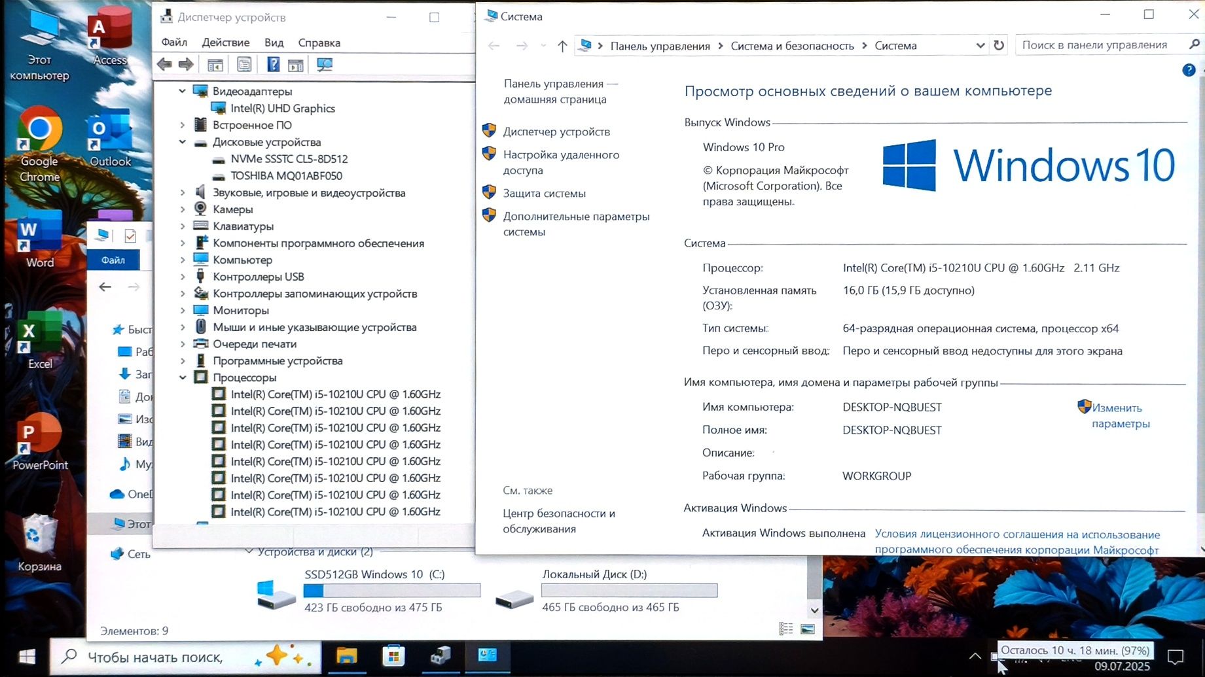1205x677 pixels.
Task: Open the license agreement terms link
Action: (x=1017, y=542)
